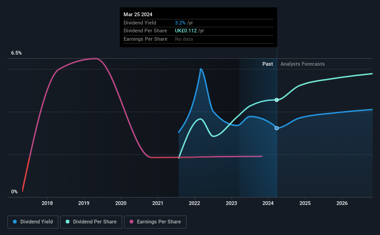
Task: Click the 6.5% y-axis label
Action: pyautogui.click(x=16, y=53)
